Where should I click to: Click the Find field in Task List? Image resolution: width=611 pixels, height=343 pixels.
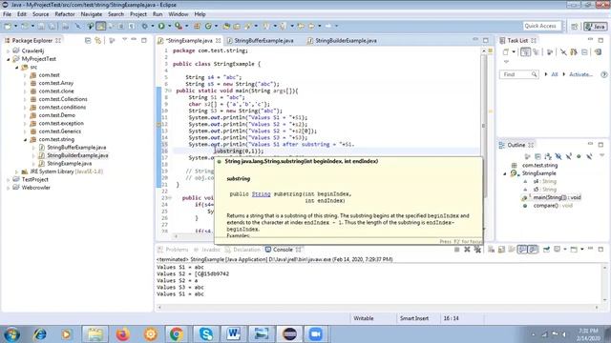[518, 74]
